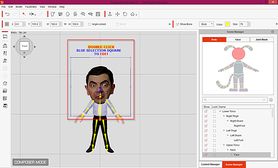Screen dimensions: 278x168
Task: Choose the rotate tool in toolbar
Action: (125, 14)
